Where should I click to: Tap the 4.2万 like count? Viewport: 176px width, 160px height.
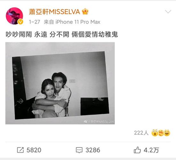[x=151, y=150]
